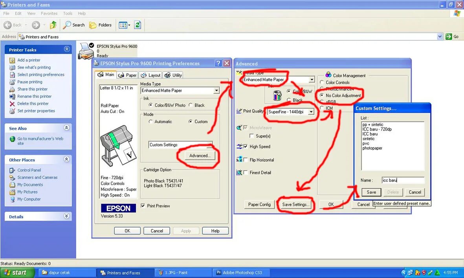Switch to the Paper tab

tap(128, 75)
